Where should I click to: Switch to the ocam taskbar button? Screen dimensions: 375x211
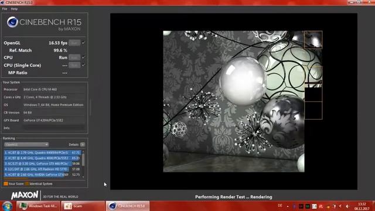(x=83, y=206)
